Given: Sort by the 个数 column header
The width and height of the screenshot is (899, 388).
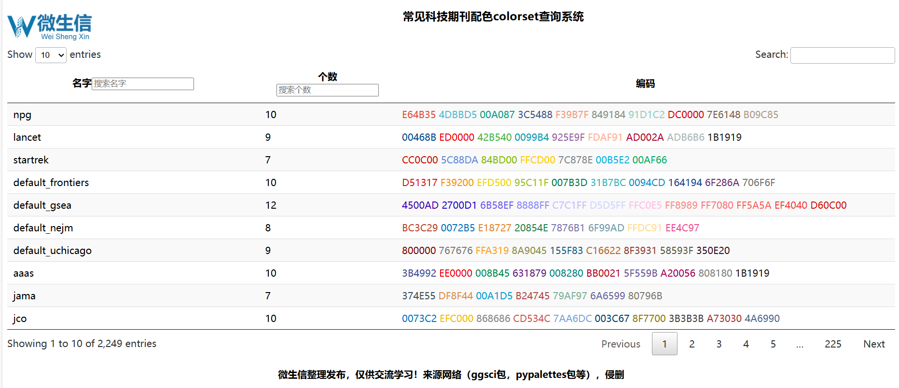Looking at the screenshot, I should (x=328, y=77).
